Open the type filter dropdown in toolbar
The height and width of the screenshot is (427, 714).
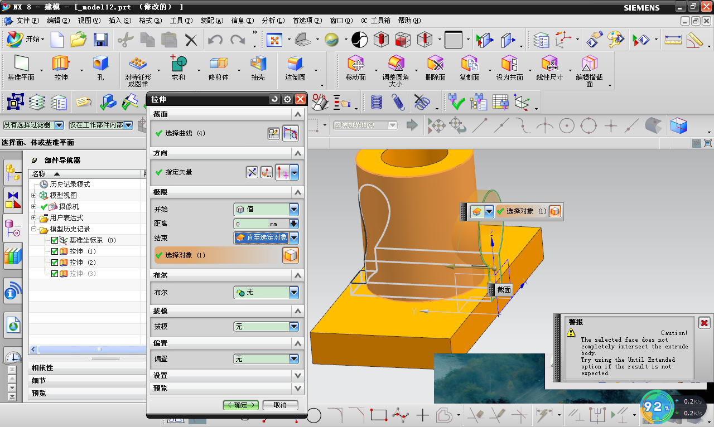coord(59,125)
